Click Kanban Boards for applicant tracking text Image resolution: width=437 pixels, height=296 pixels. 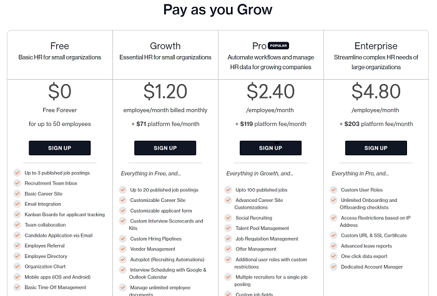tap(65, 214)
